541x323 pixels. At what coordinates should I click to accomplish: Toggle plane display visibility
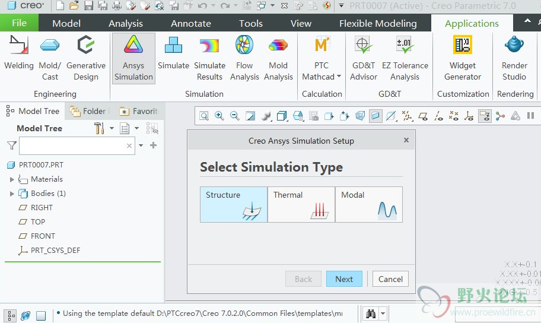point(422,116)
